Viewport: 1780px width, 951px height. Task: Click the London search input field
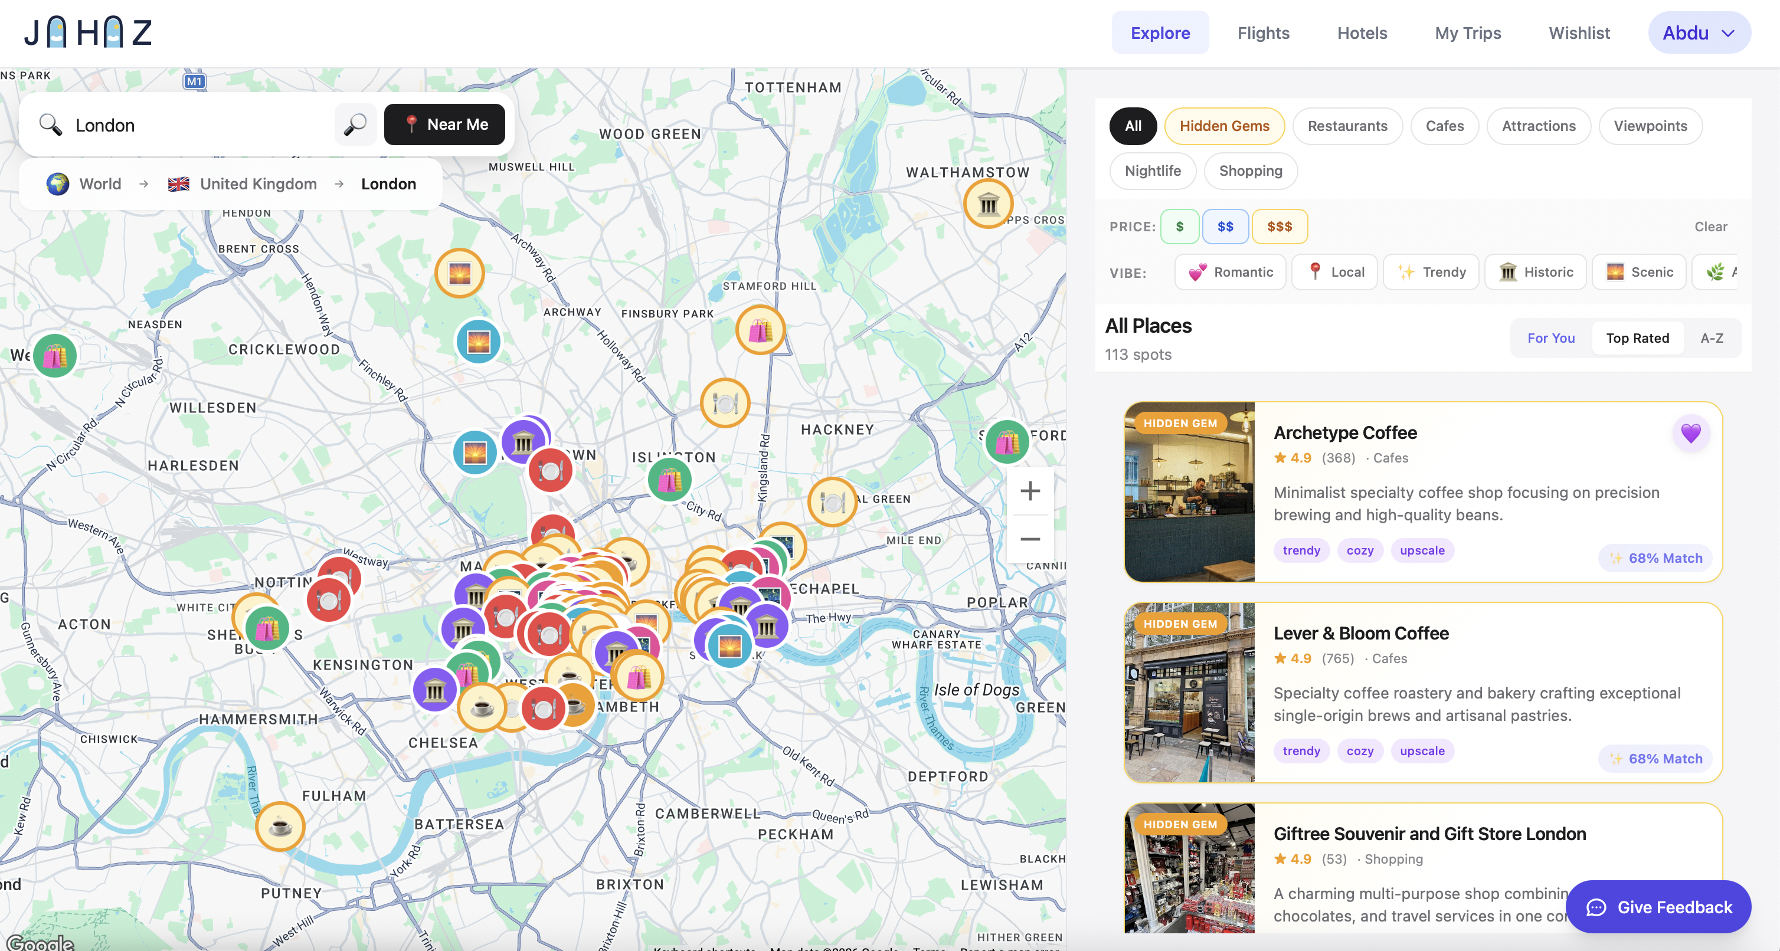(x=194, y=125)
